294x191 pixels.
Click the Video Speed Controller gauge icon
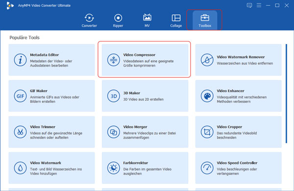point(207,168)
